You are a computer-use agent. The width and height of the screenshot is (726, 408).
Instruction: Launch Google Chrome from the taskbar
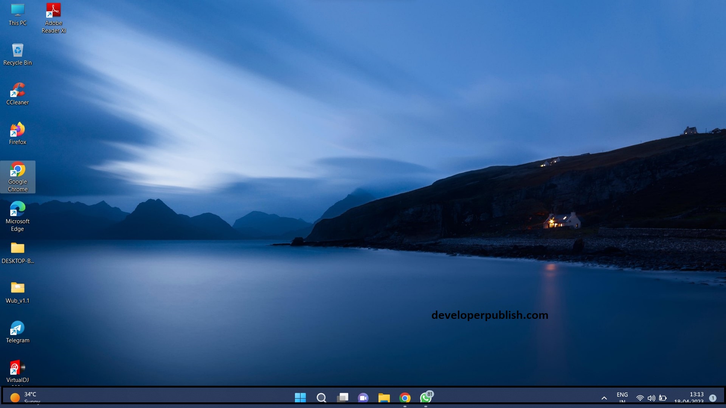point(405,398)
